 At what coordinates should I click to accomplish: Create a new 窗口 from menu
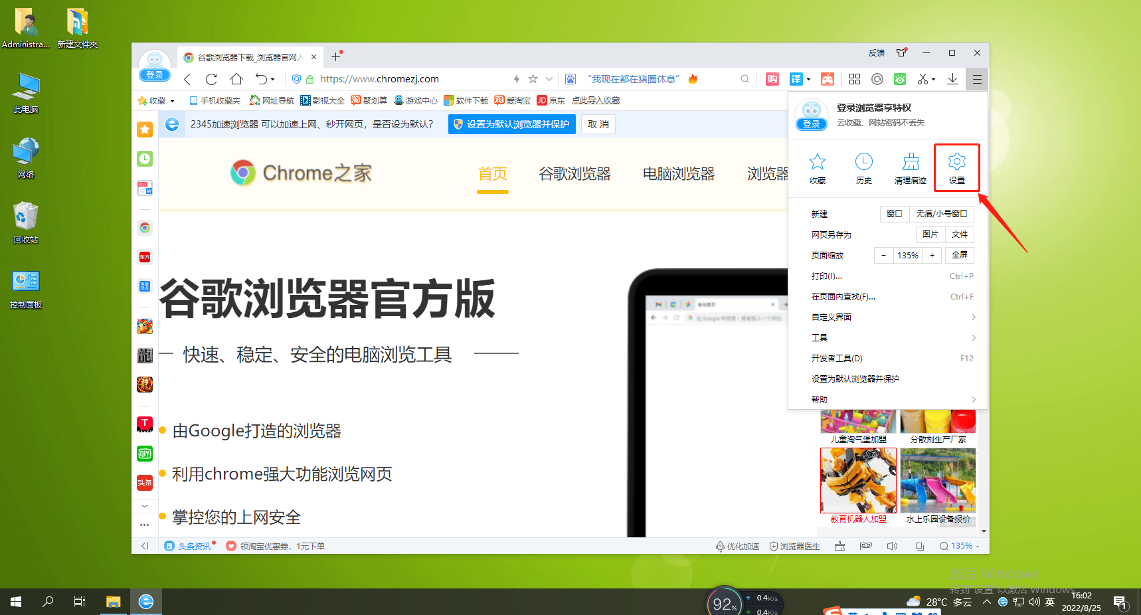(x=894, y=214)
